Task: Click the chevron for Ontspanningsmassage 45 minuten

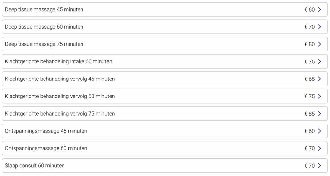Action: pos(319,131)
